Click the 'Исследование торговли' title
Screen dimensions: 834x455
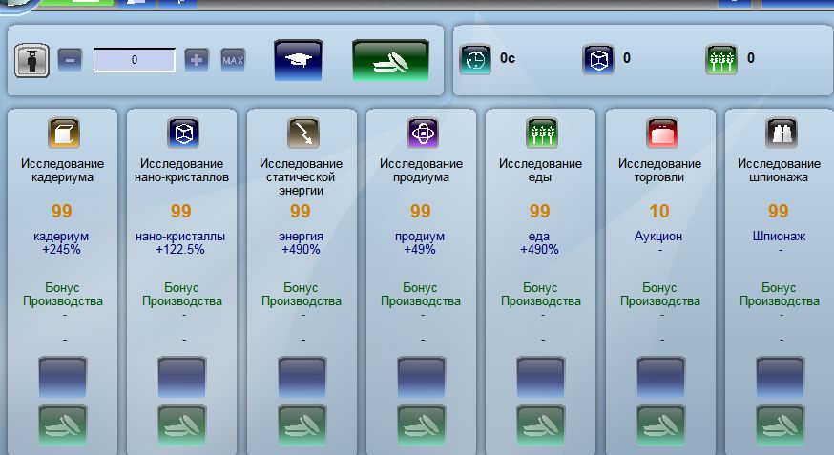click(x=659, y=171)
